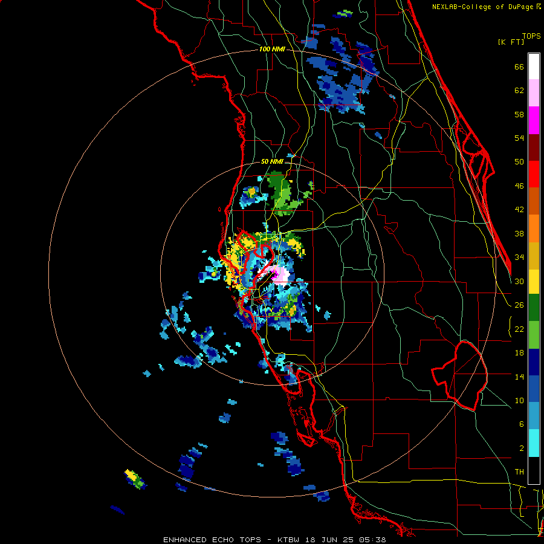This screenshot has width=544, height=544.
Task: Click the "14" scale label
Action: point(519,377)
